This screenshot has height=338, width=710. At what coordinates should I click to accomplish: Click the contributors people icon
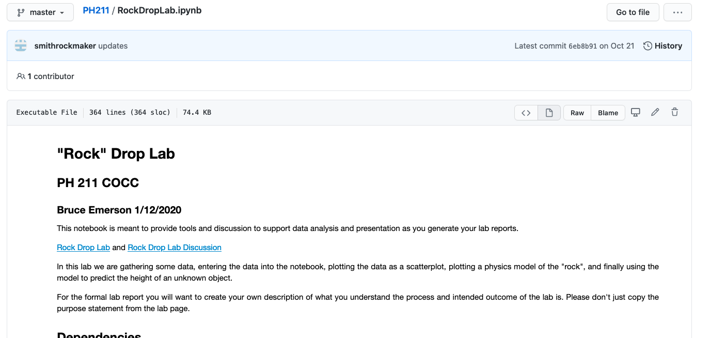coord(21,76)
